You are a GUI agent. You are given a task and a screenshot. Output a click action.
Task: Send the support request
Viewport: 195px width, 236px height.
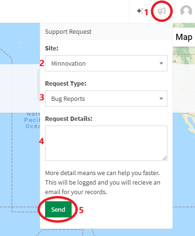click(58, 209)
